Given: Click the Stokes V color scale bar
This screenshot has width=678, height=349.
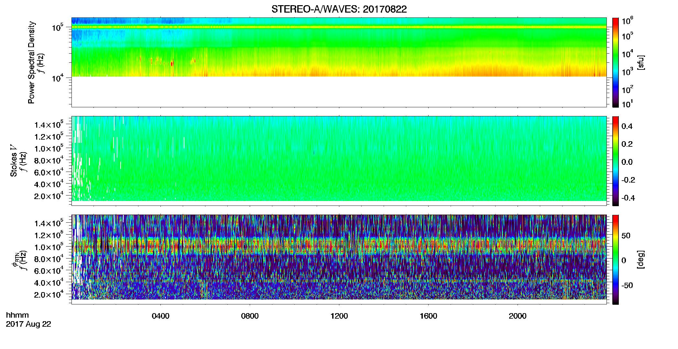Looking at the screenshot, I should click(x=615, y=161).
